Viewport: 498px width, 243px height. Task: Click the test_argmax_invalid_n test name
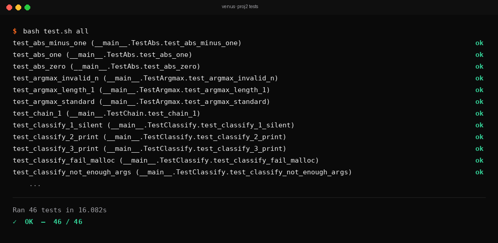(56, 78)
